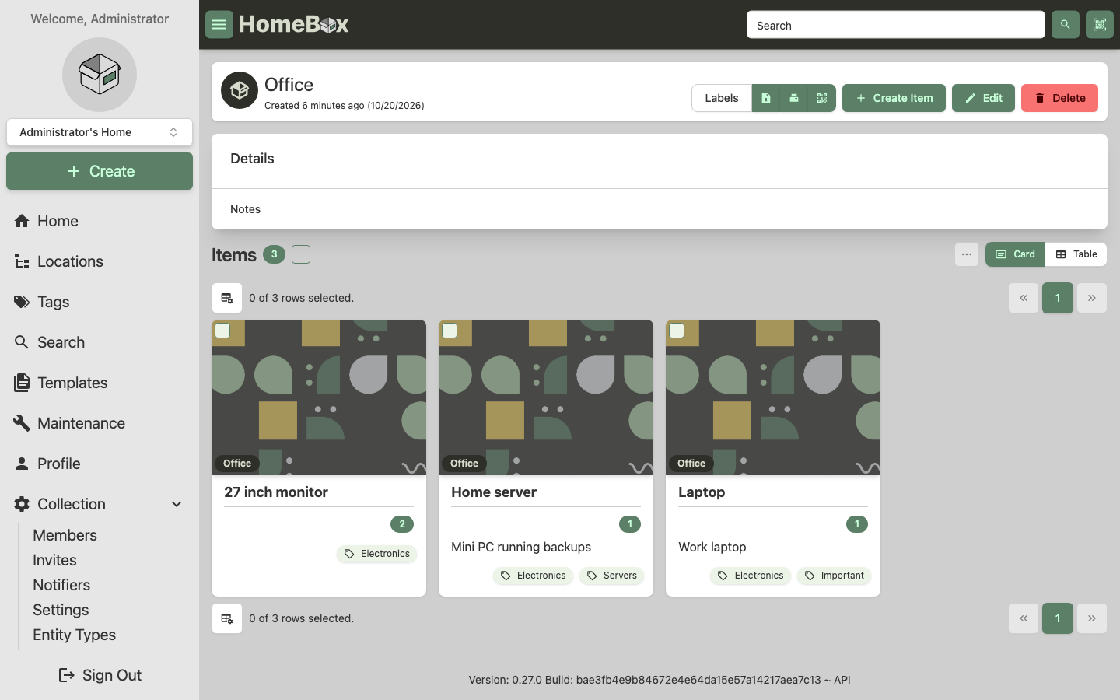Click the Administrator box avatar image
Screen dimensions: 1120x700
coord(100,75)
